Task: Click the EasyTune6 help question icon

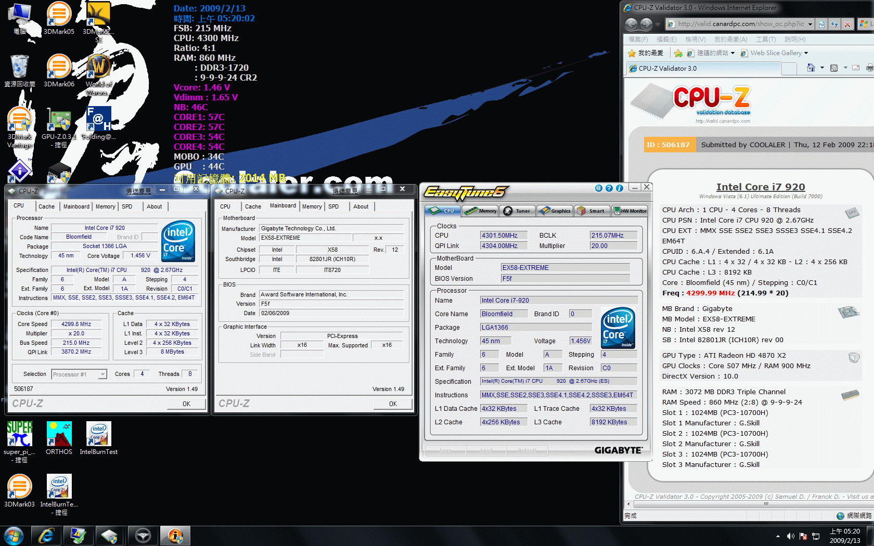Action: pos(609,188)
